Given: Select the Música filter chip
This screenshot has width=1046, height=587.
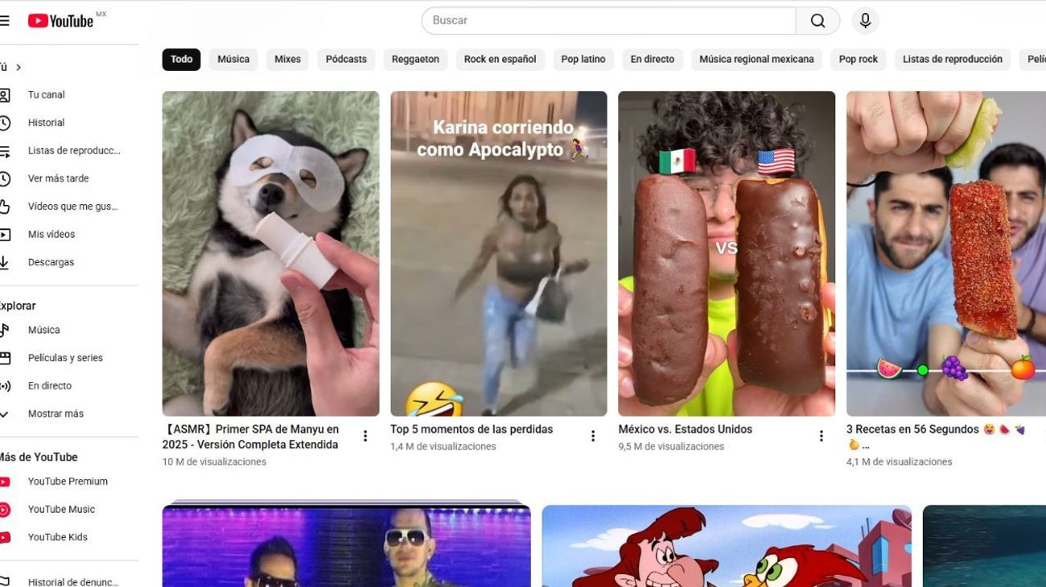Looking at the screenshot, I should pos(233,60).
